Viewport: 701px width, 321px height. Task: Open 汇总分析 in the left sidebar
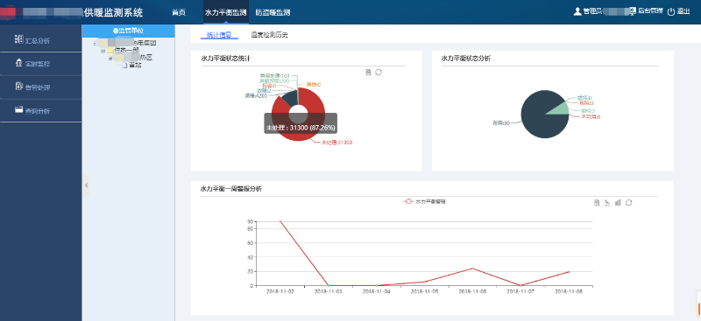[x=38, y=40]
